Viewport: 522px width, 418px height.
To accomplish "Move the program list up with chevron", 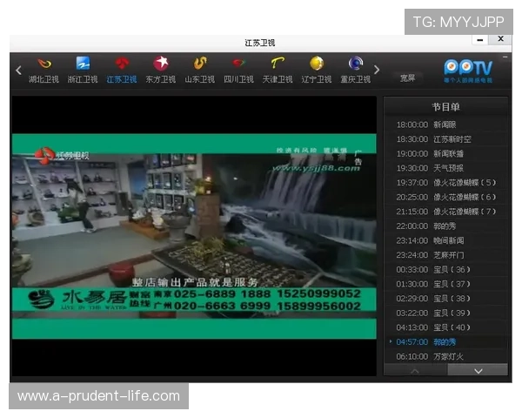I will pyautogui.click(x=415, y=371).
